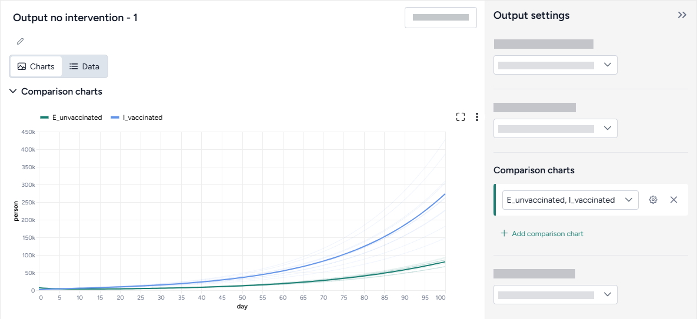Click the plus icon to add chart
The height and width of the screenshot is (319, 697).
point(503,233)
